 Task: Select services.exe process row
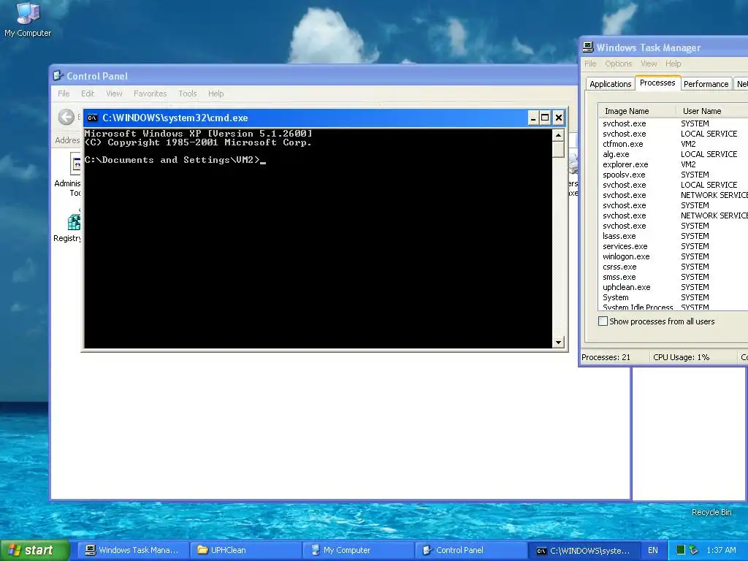[673, 246]
